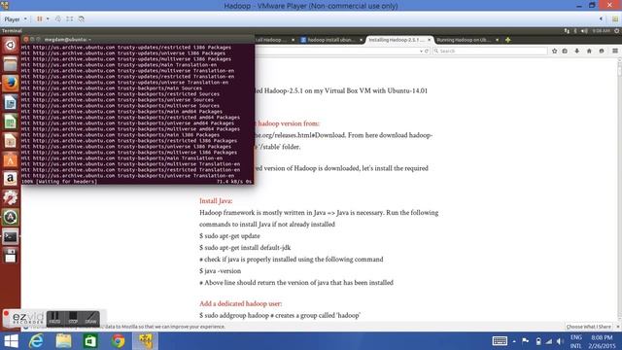Go to the Firefox home page
Viewport: 622px width, 350px height.
[x=589, y=52]
